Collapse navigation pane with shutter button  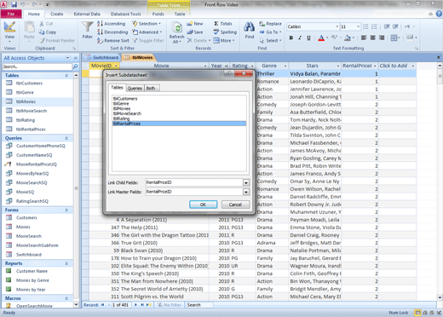point(76,58)
